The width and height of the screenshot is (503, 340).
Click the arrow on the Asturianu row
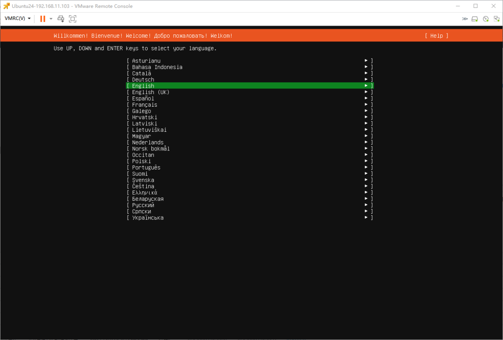[366, 60]
